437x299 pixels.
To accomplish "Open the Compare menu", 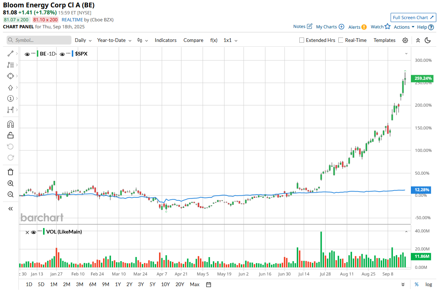I will [193, 40].
